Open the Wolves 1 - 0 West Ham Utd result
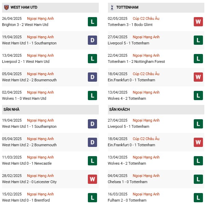This screenshot has width=205, height=205. click(x=24, y=98)
